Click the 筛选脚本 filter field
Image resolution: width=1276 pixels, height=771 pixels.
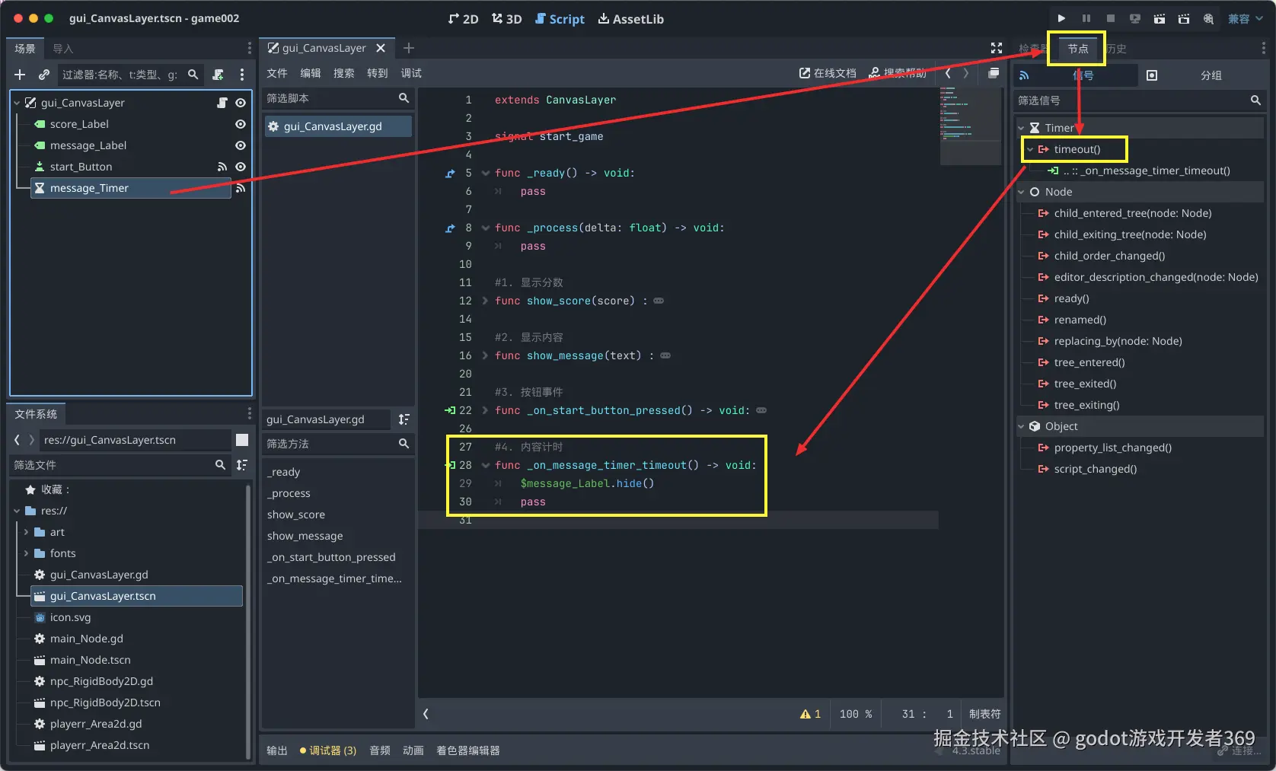tap(338, 98)
